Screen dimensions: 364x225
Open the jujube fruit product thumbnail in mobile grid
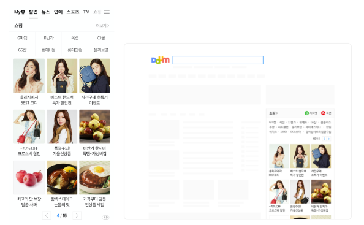click(x=94, y=127)
